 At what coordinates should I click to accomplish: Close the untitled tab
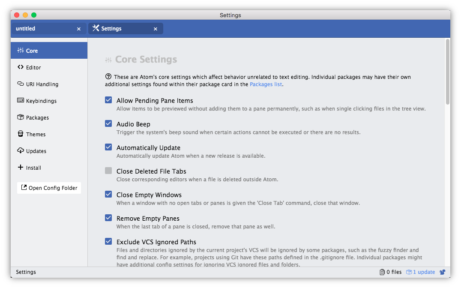pyautogui.click(x=78, y=29)
